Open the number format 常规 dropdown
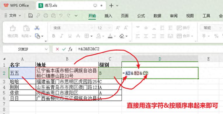 click(211, 28)
